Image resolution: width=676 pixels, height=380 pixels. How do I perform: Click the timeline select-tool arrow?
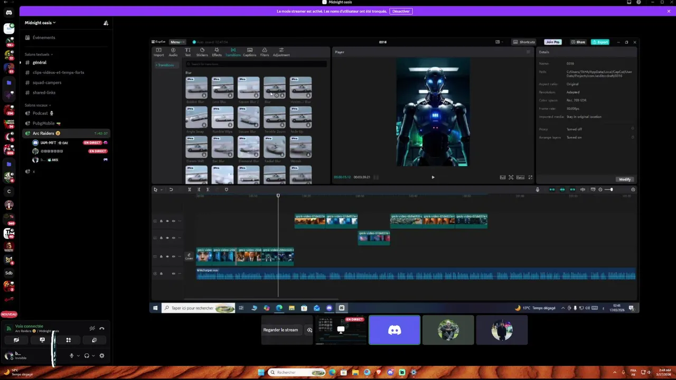155,189
